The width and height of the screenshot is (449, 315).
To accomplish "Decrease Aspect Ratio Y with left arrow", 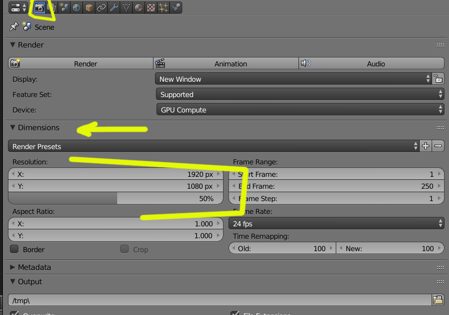I will click(x=13, y=236).
